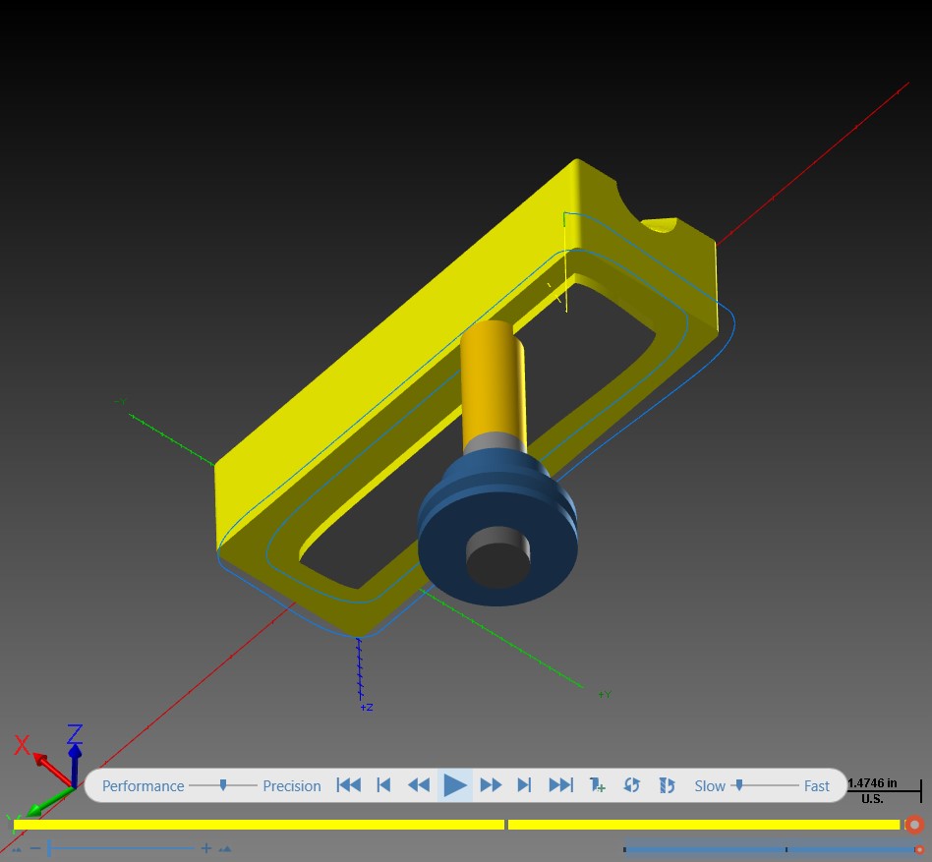Viewport: 932px width, 862px height.
Task: Click the Slow to Fast speed slider handle
Action: pos(739,785)
